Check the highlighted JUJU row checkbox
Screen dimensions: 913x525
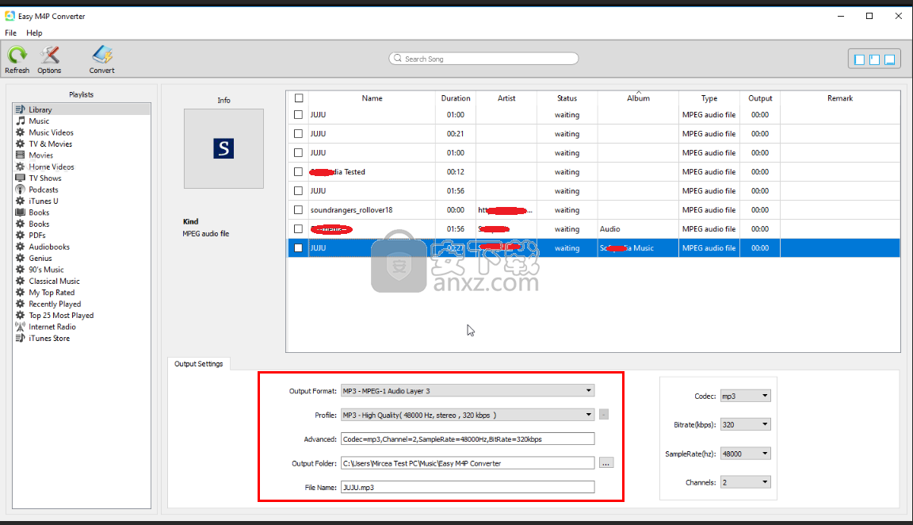(298, 247)
